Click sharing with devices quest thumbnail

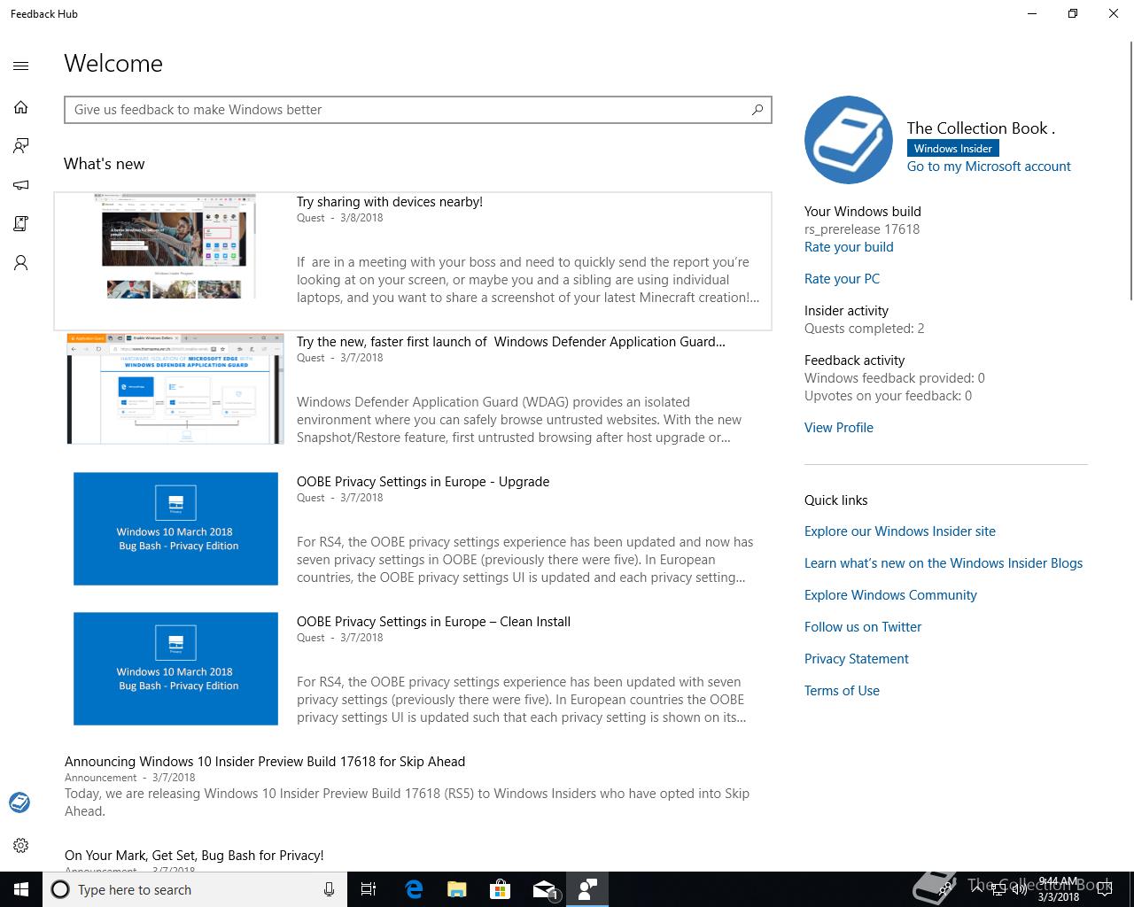[x=175, y=248]
